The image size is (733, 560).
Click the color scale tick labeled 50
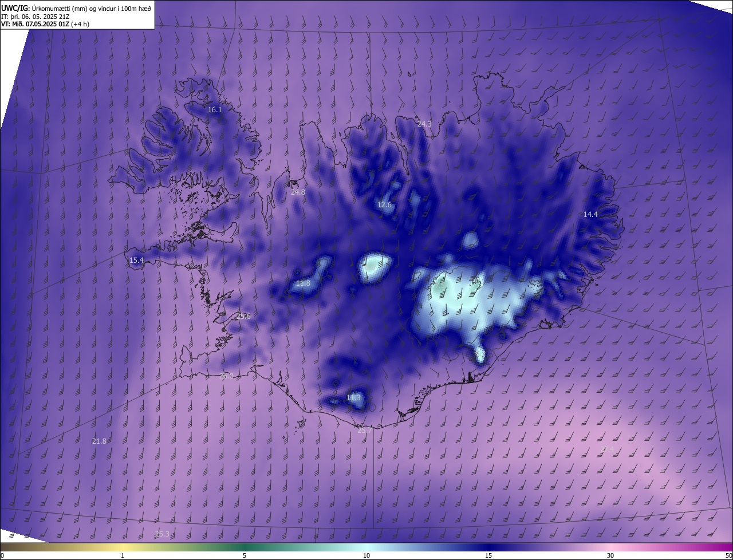(728, 556)
